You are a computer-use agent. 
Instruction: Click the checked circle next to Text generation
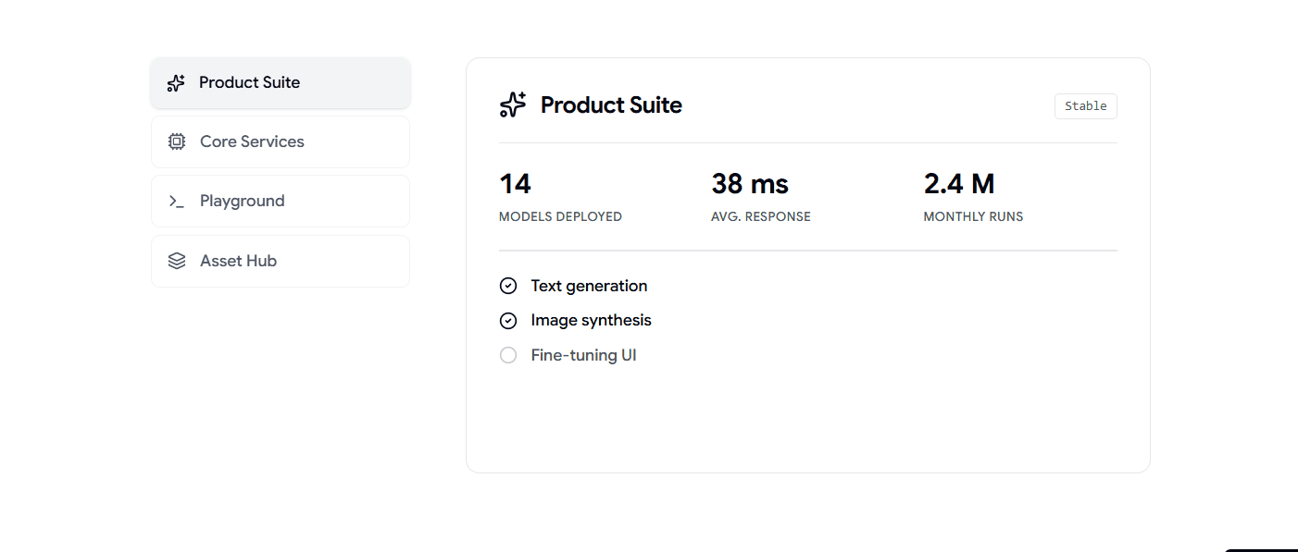pyautogui.click(x=508, y=287)
